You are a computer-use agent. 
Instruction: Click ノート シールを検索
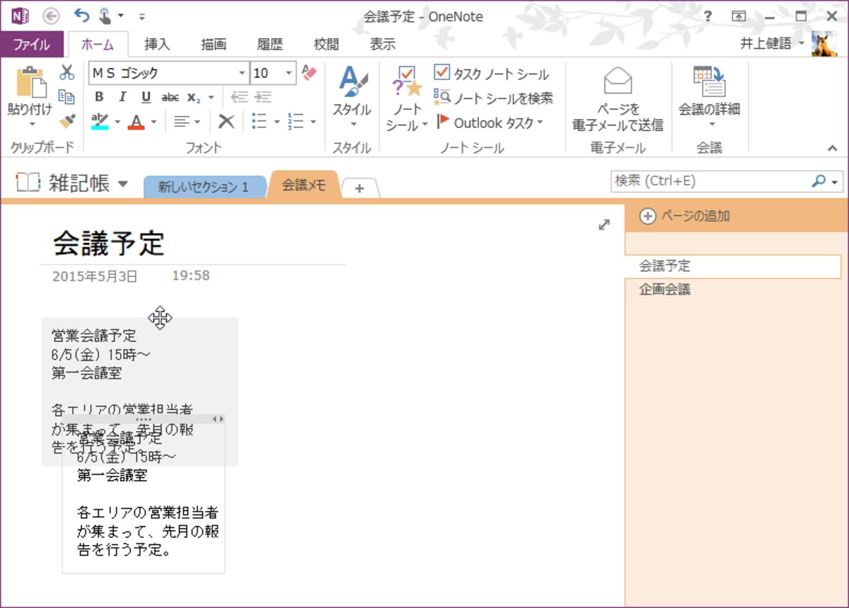[493, 98]
